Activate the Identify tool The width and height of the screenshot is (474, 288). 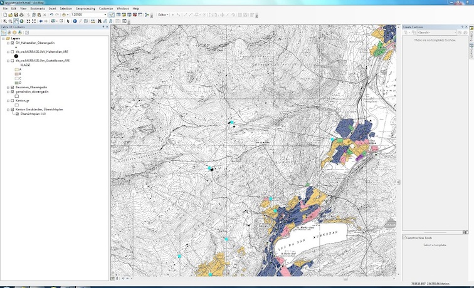pos(75,21)
